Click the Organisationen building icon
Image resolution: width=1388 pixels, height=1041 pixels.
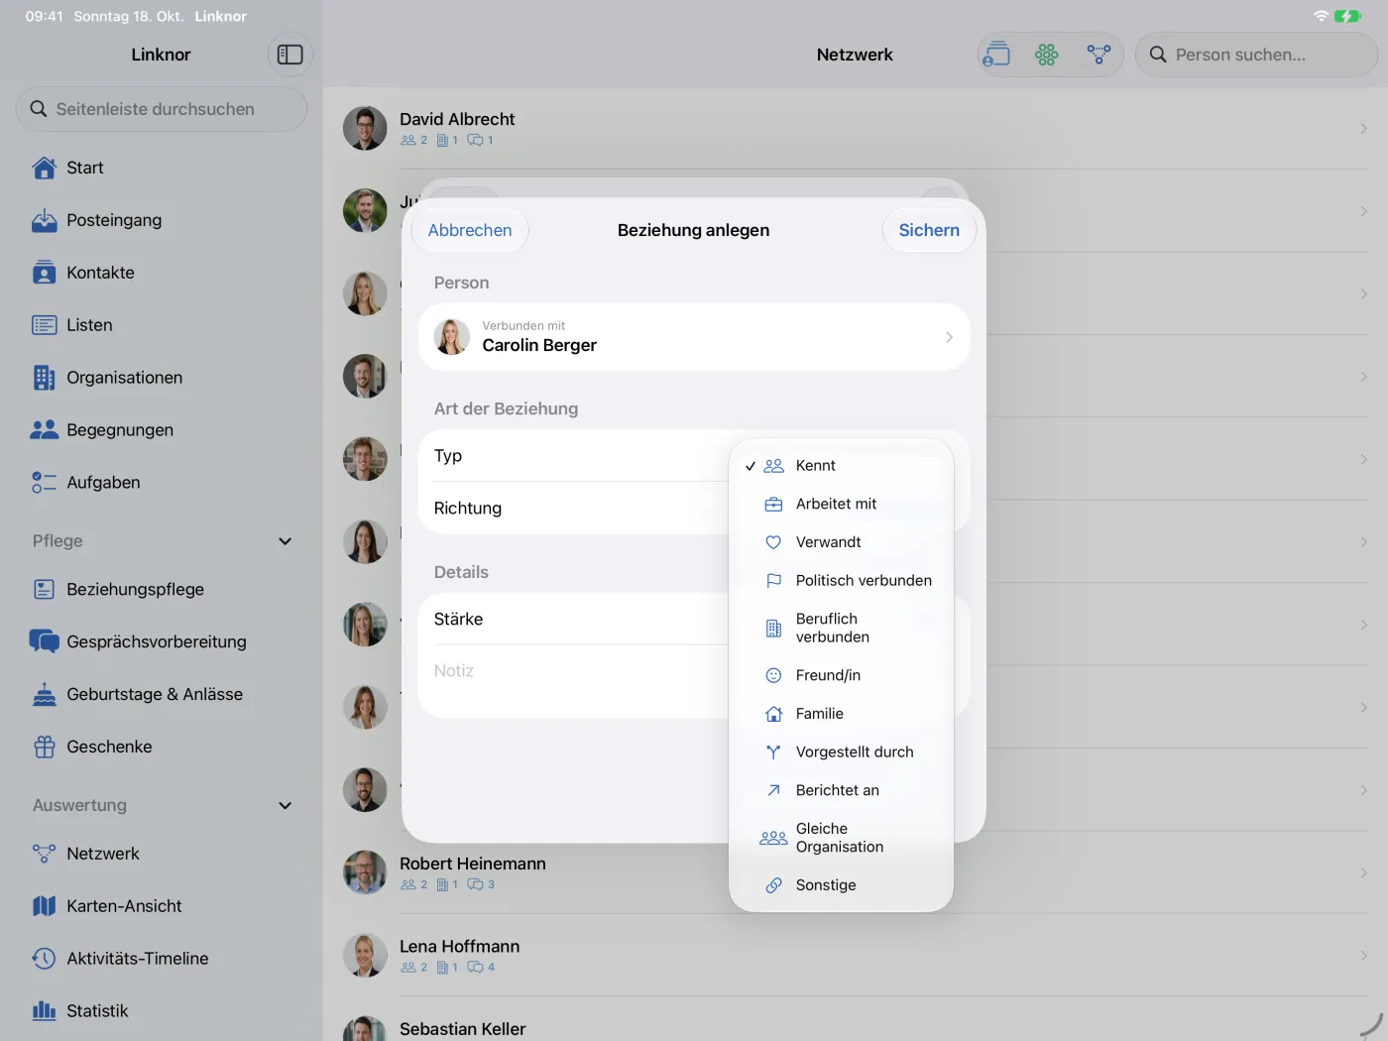pos(45,378)
